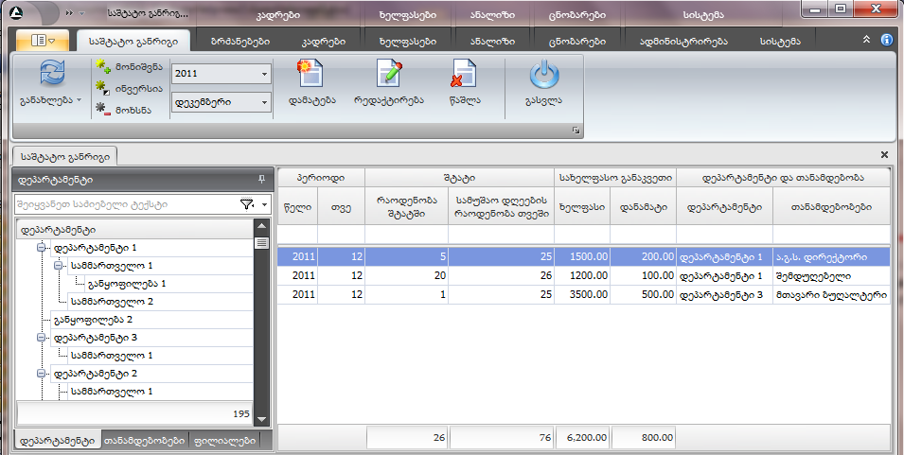Open the year 2011 dropdown

click(264, 74)
